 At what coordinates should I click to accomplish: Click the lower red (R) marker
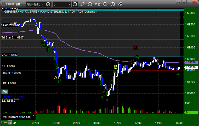[x=58, y=93]
